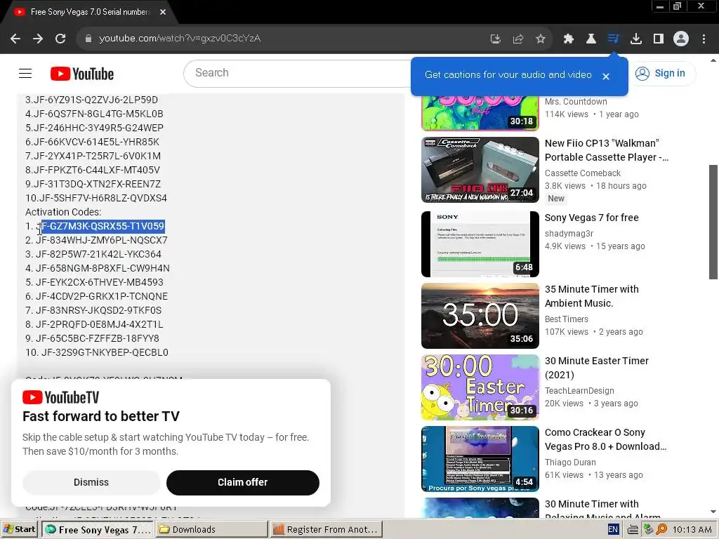Dismiss the YouTube TV offer

[91, 482]
